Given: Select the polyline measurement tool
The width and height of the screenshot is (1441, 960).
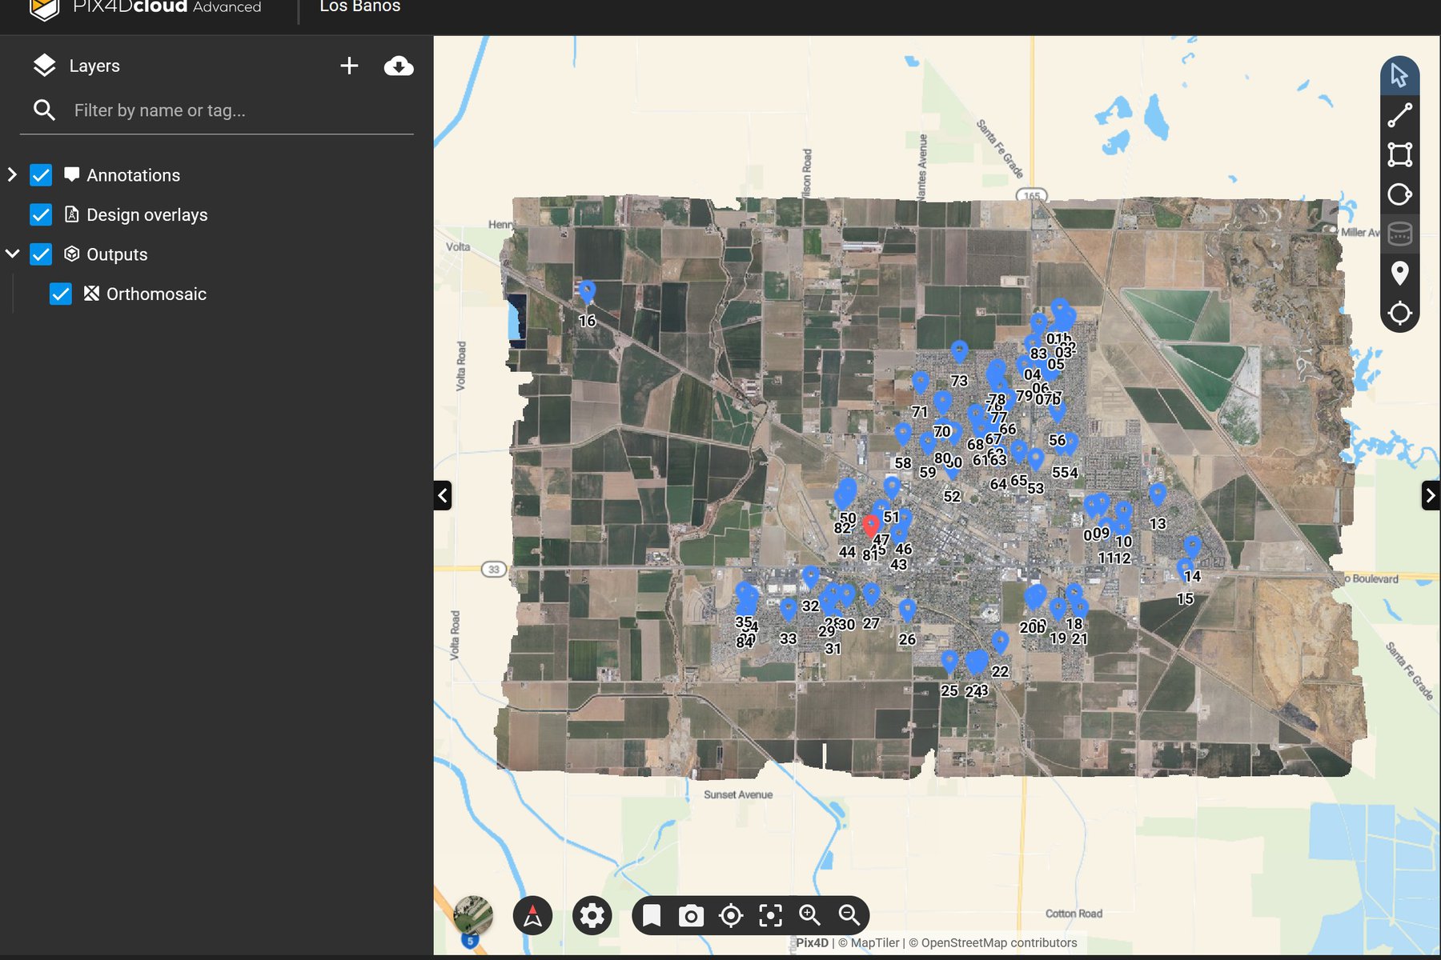Looking at the screenshot, I should (x=1399, y=115).
